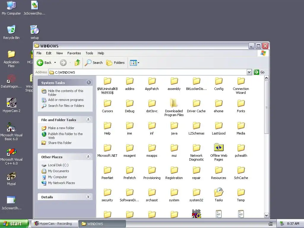The height and width of the screenshot is (228, 304).
Task: Select the Prefetch folder icon
Action: (x=129, y=170)
